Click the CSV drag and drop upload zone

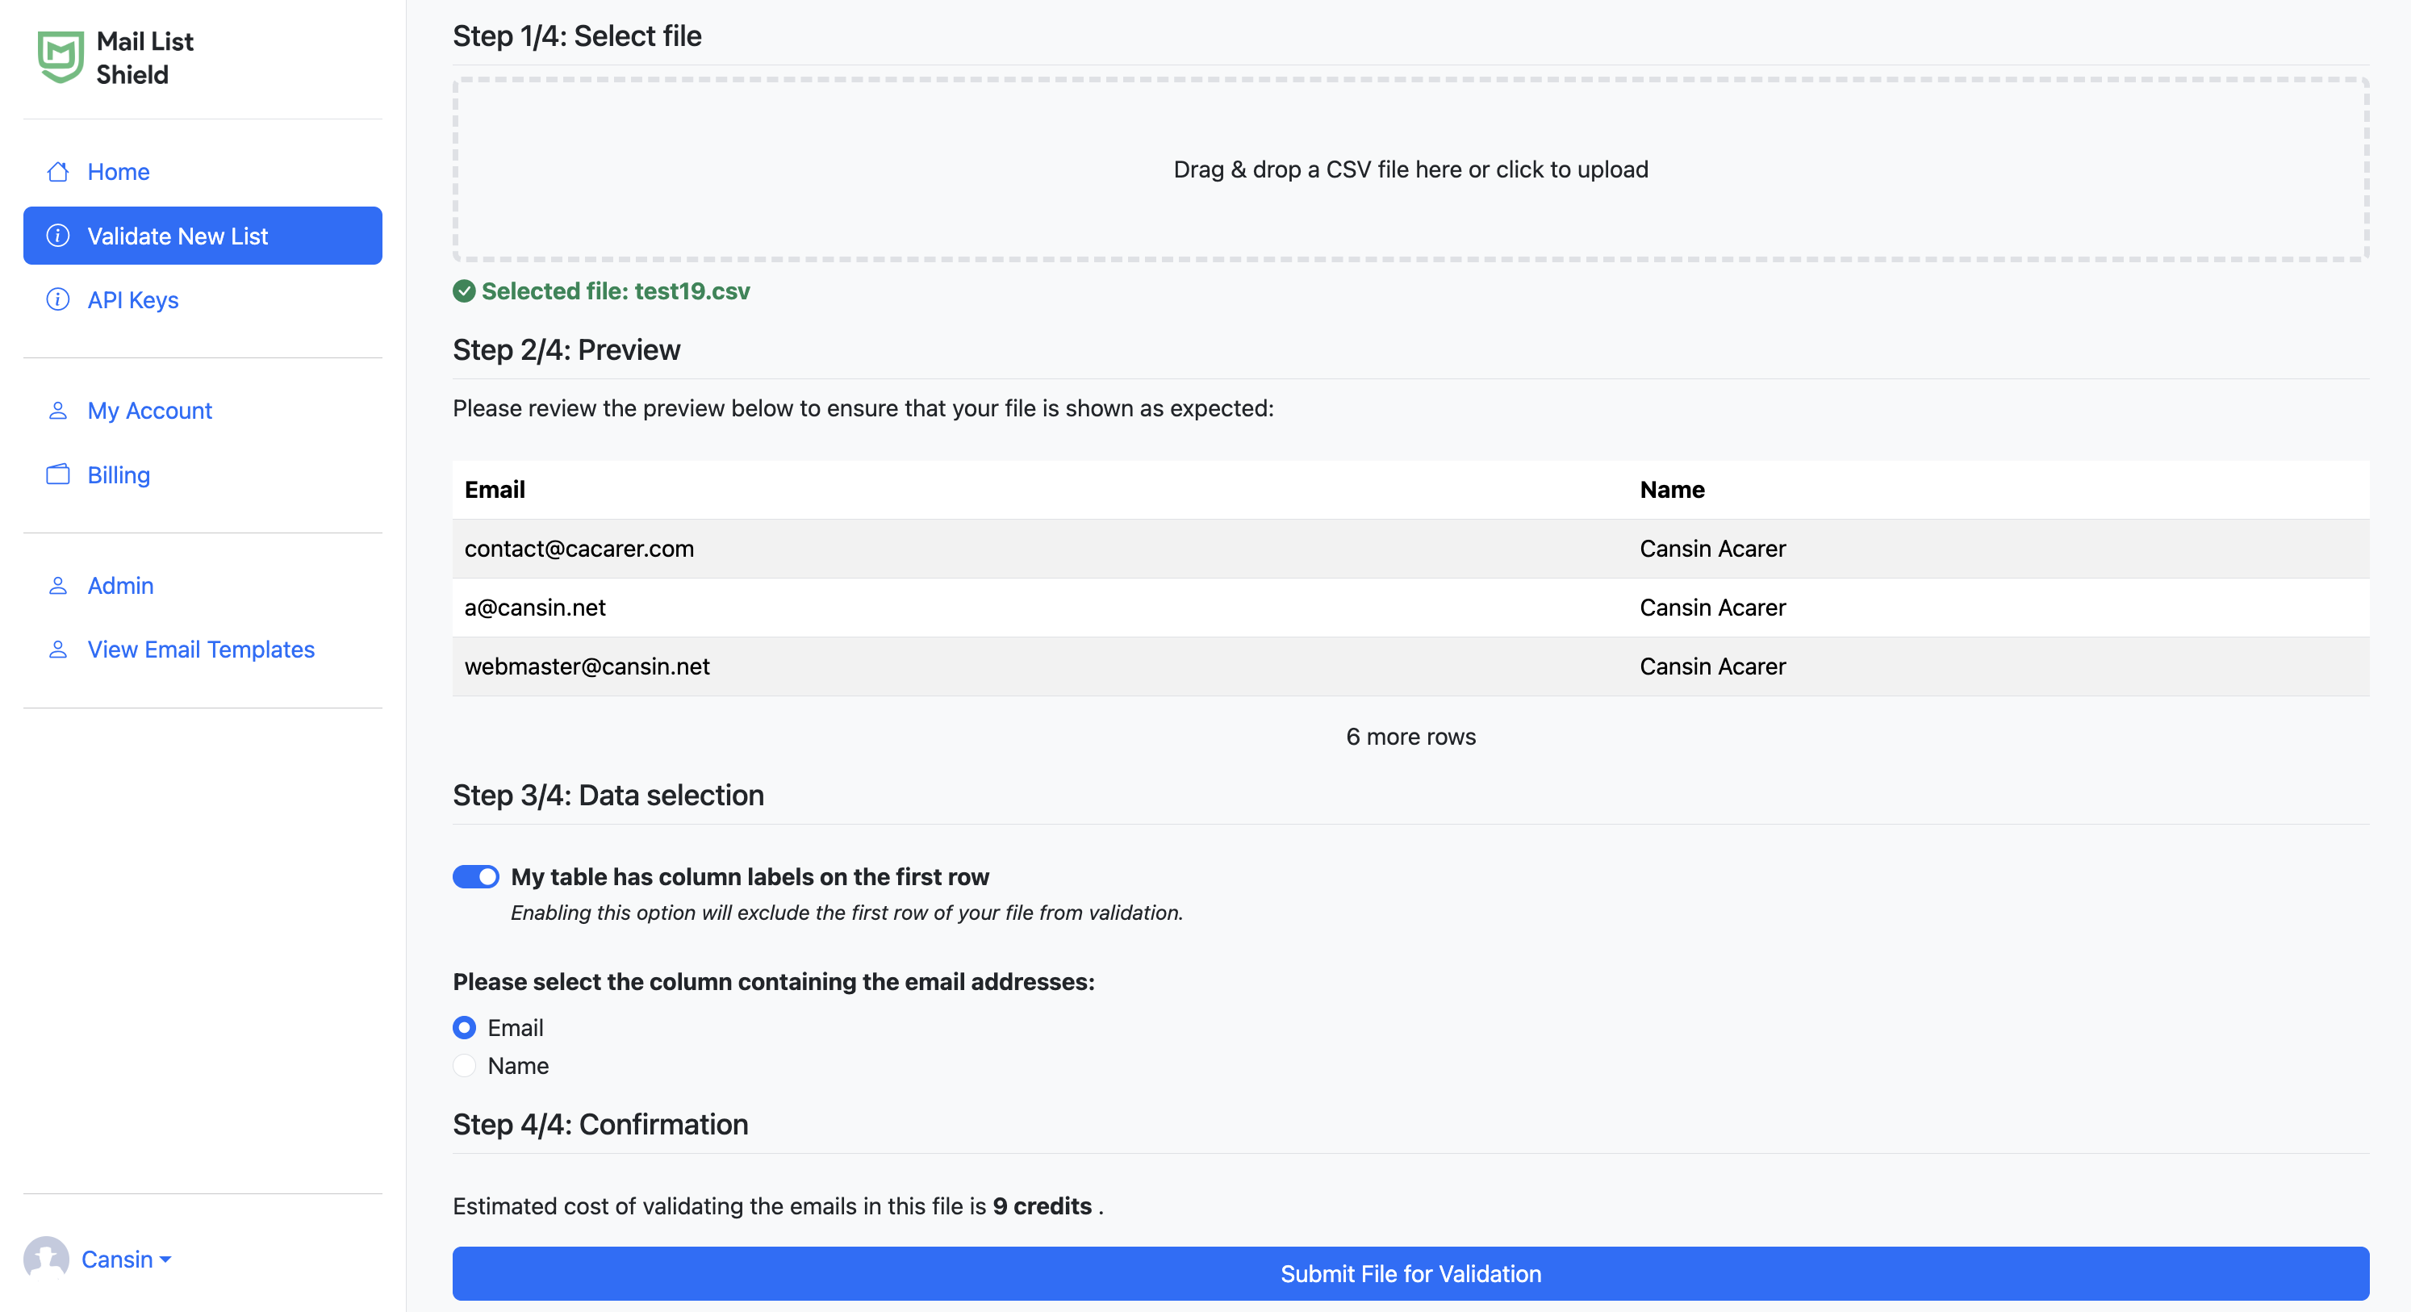pos(1410,169)
